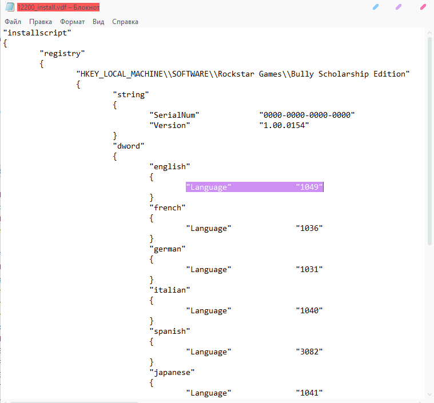Image resolution: width=434 pixels, height=403 pixels.
Task: Click the "1.00.0154" version value
Action: tap(284, 125)
